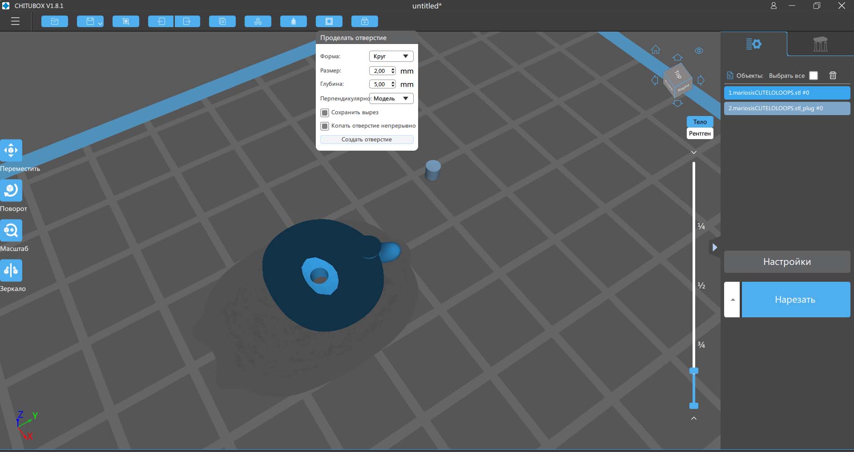Select the Rotate (Поворот) tool
854x452 pixels.
pos(11,190)
